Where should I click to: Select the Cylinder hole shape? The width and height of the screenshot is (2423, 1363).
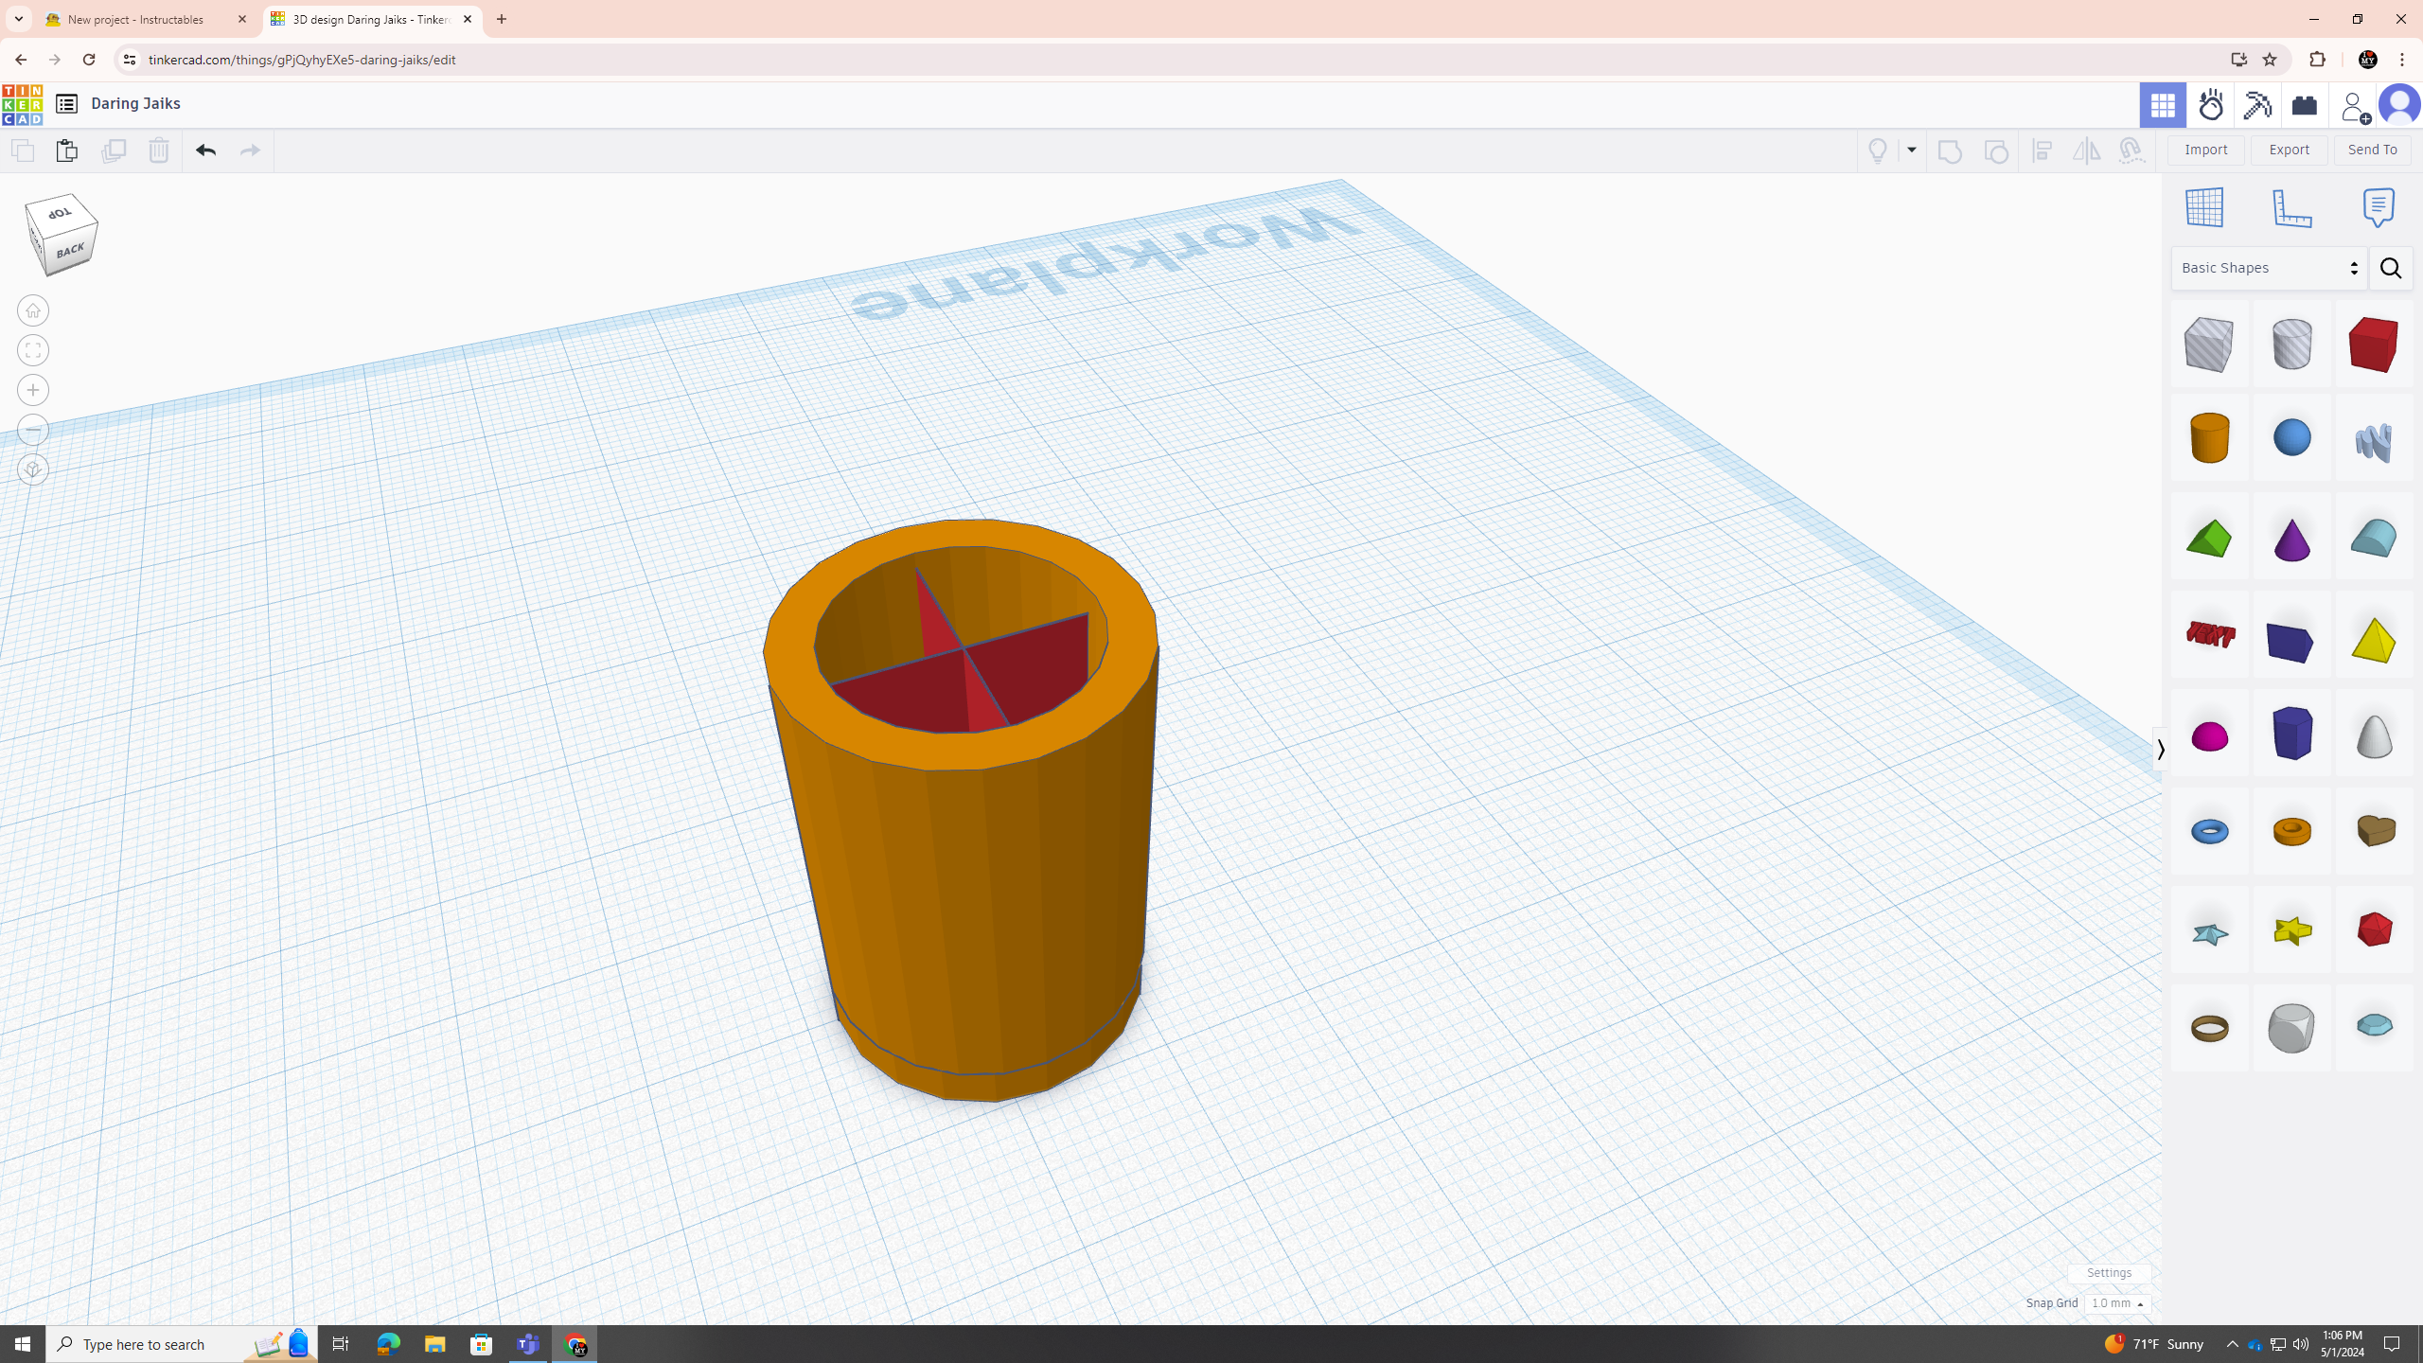(x=2291, y=344)
